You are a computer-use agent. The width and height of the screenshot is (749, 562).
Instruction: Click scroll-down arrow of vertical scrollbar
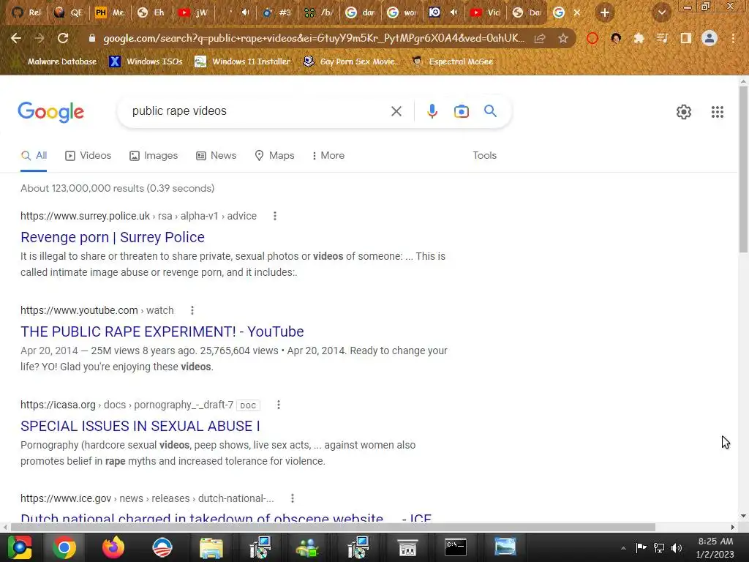point(743,516)
